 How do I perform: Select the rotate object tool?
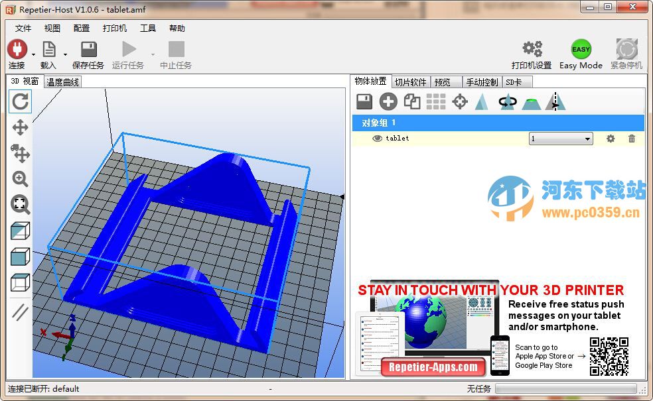click(508, 101)
